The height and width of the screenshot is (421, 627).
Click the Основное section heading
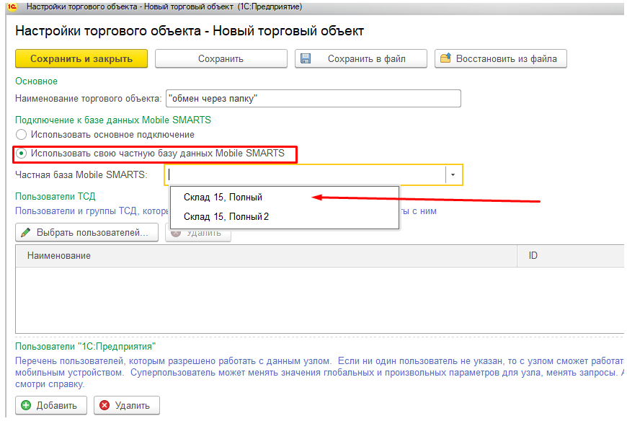coord(36,81)
